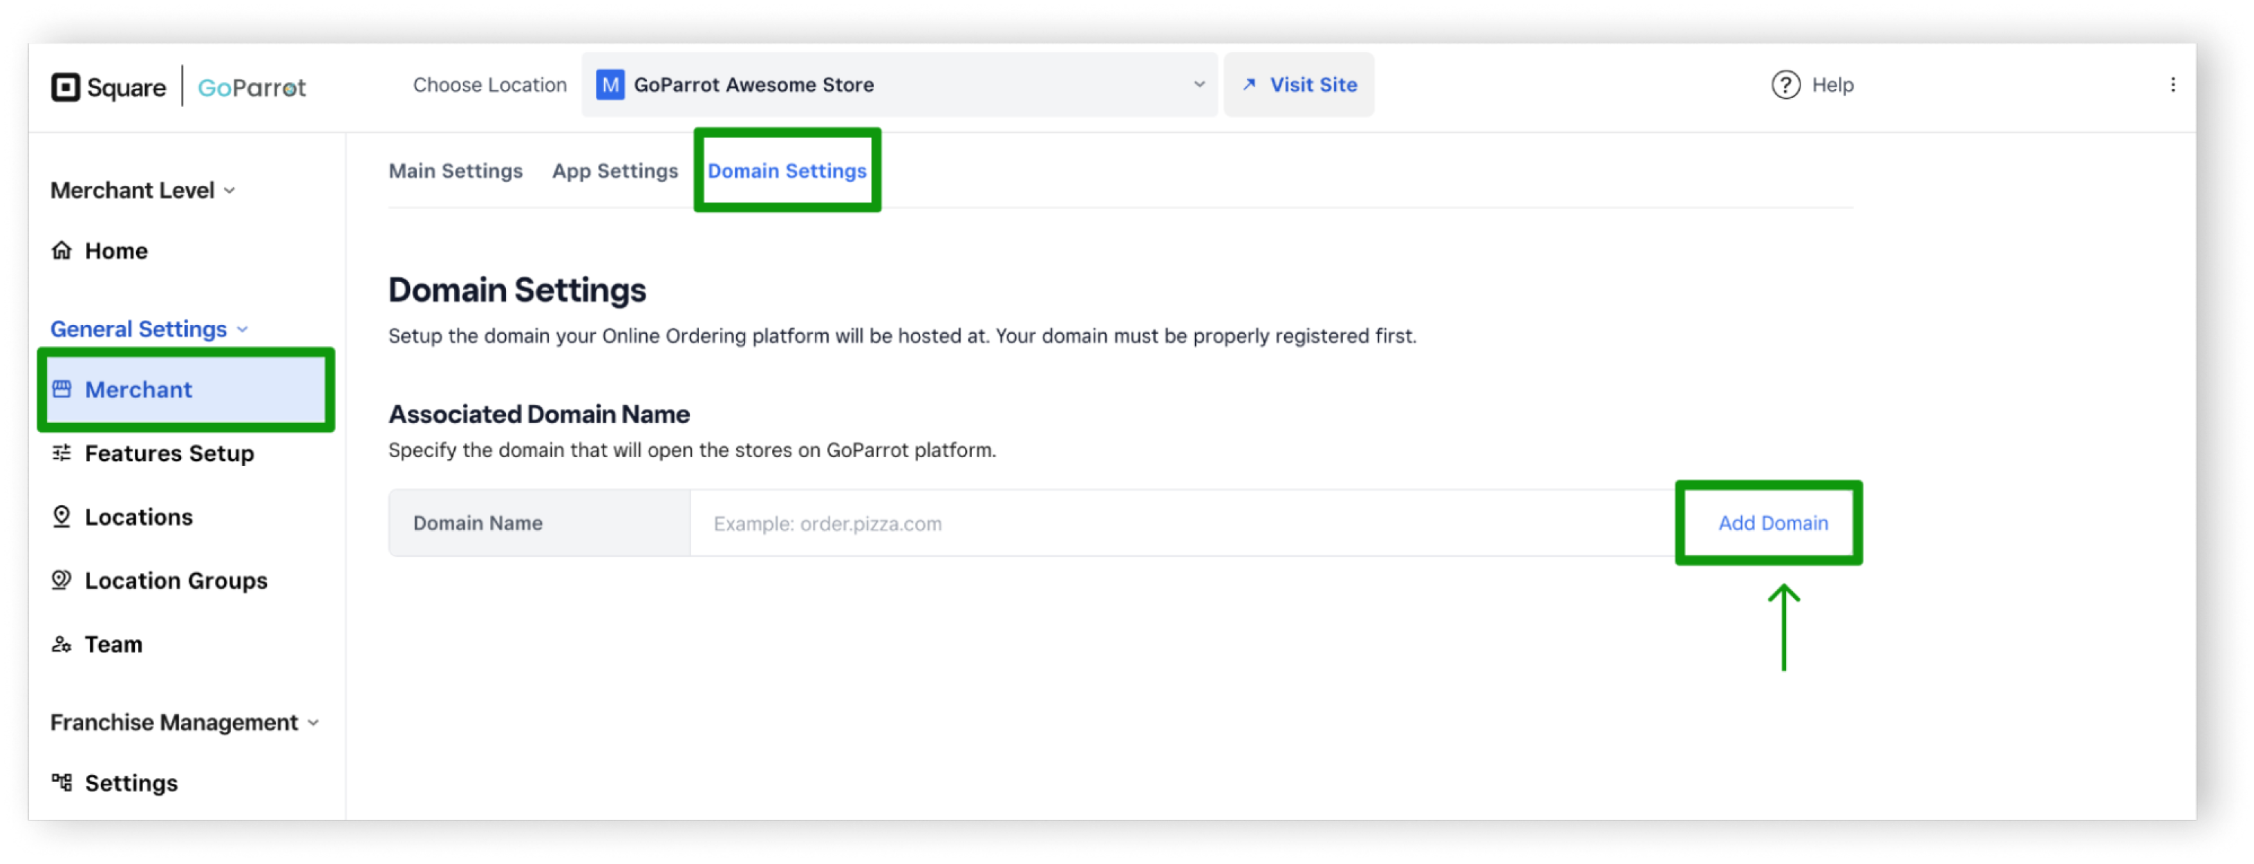
Task: Switch to the Main Settings tab
Action: (x=455, y=171)
